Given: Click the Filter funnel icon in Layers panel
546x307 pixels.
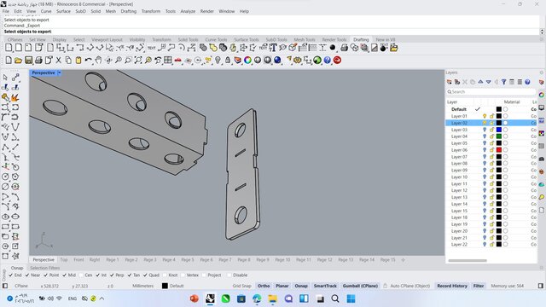Looking at the screenshot, I should (x=504, y=82).
